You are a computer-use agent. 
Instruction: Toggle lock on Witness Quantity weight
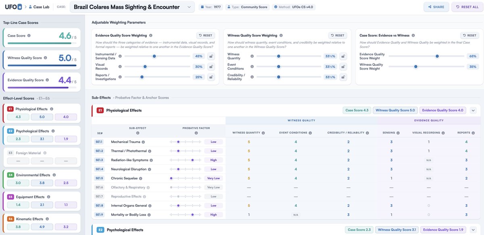point(343,56)
